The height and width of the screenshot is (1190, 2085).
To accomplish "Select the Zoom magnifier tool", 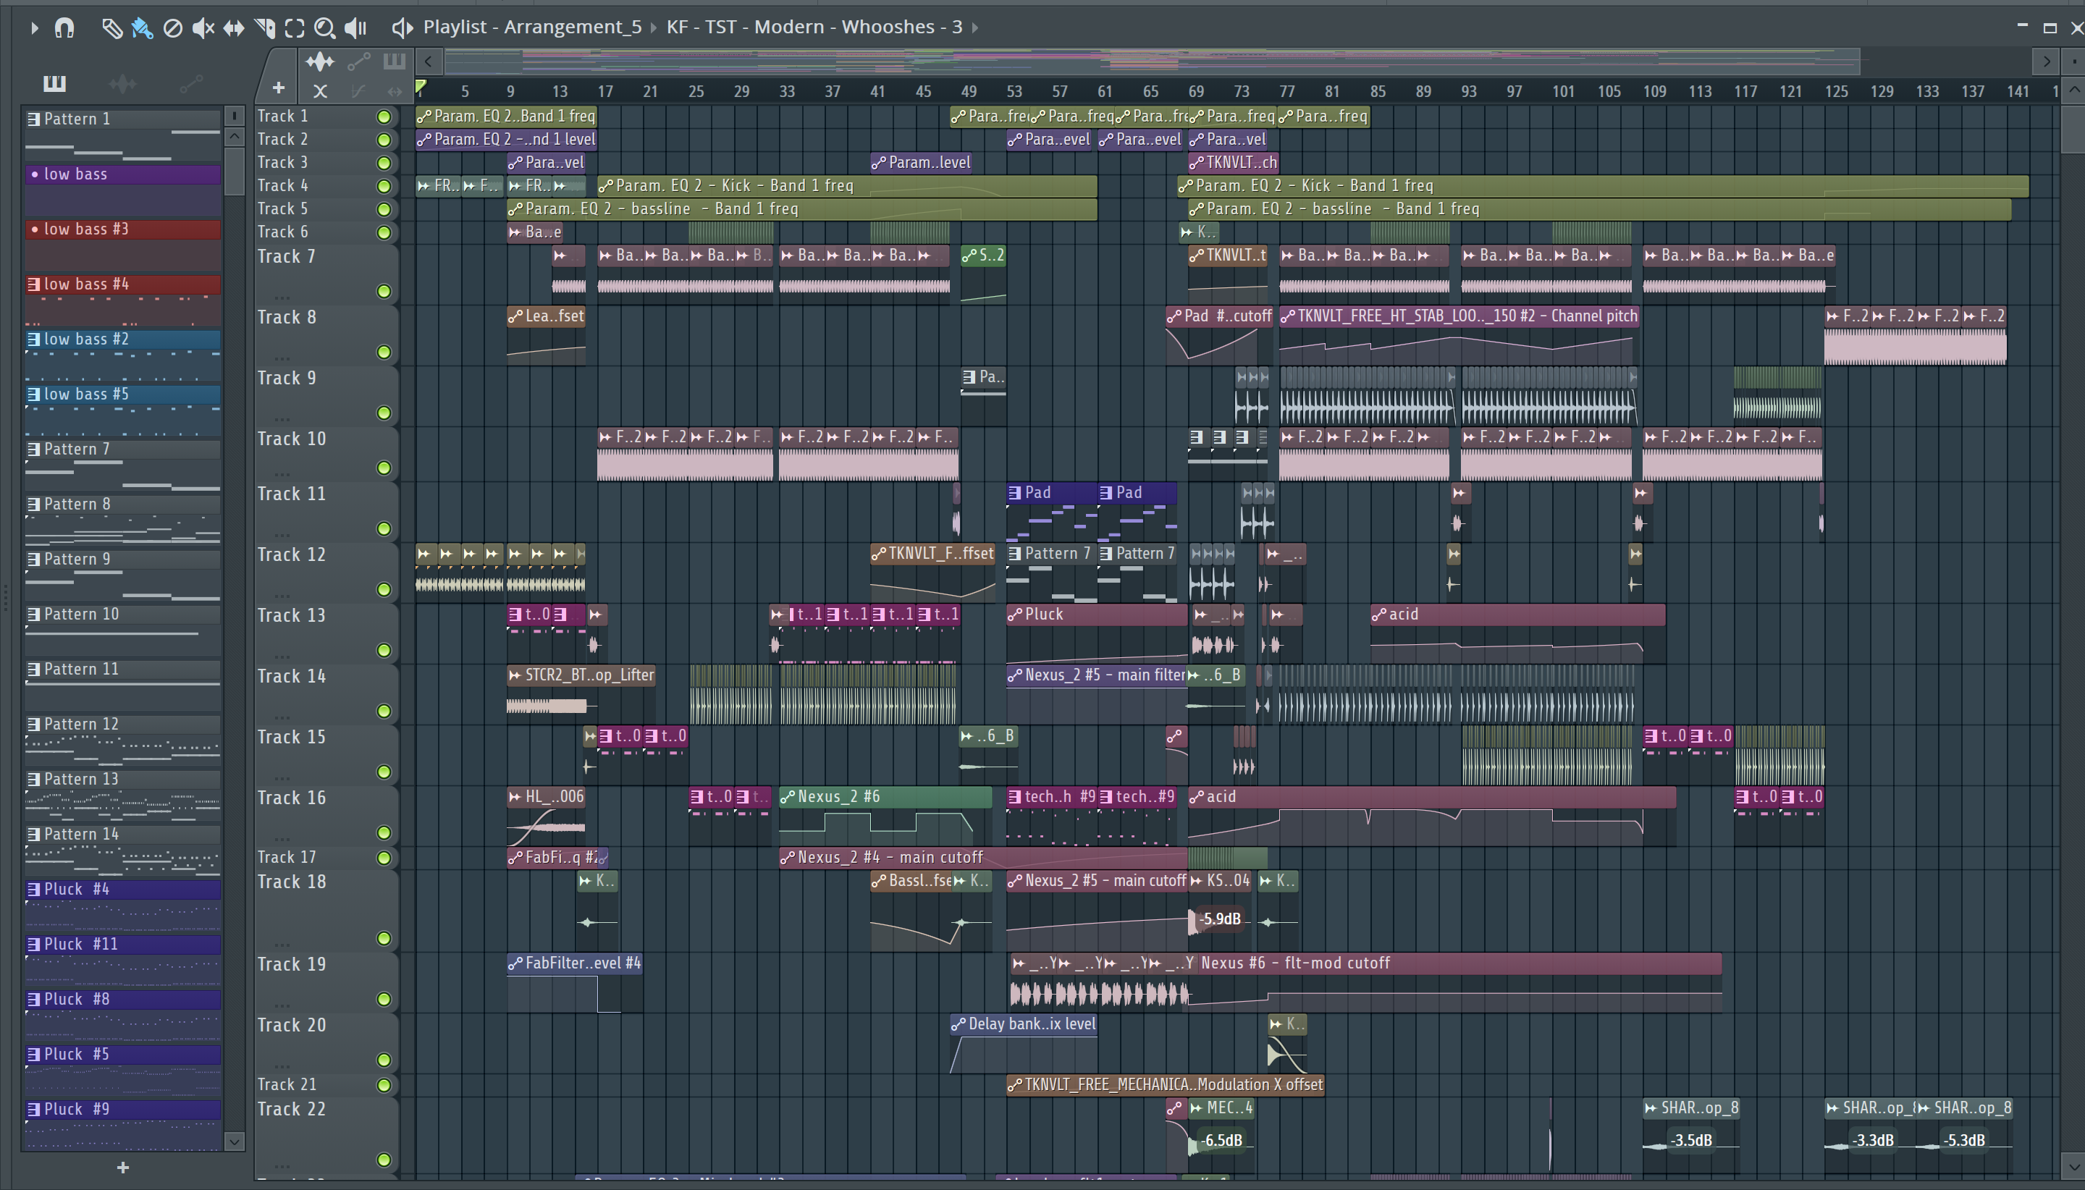I will point(324,29).
